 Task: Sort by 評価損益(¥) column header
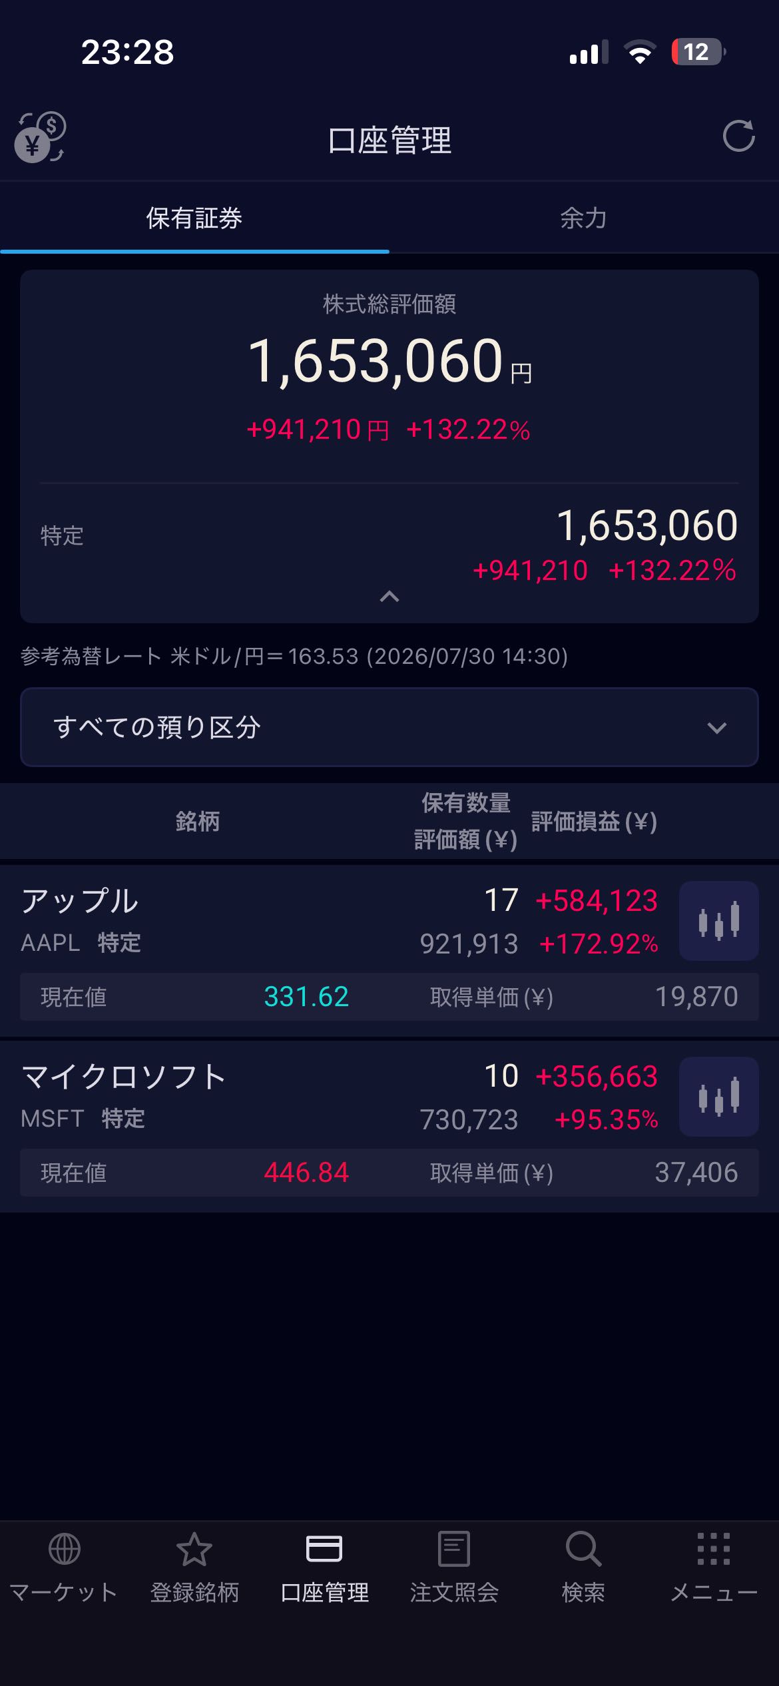point(594,822)
